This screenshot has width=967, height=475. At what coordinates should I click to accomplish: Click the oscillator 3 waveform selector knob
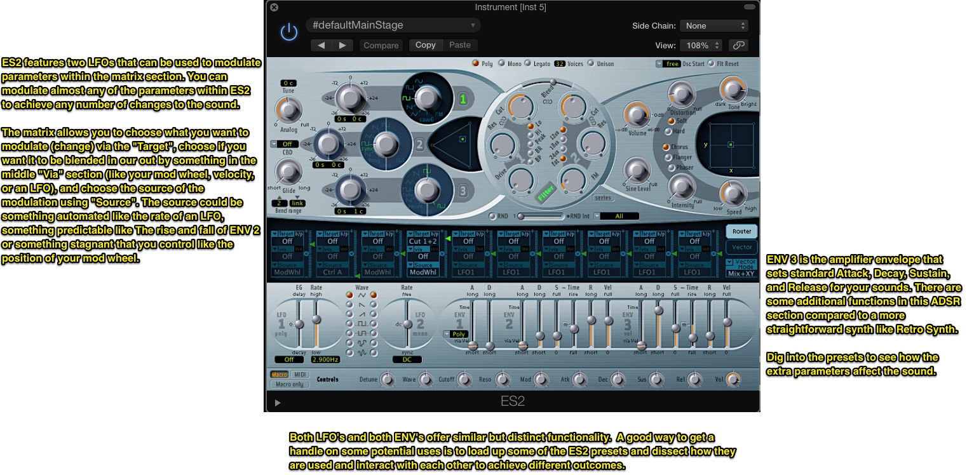pos(427,190)
